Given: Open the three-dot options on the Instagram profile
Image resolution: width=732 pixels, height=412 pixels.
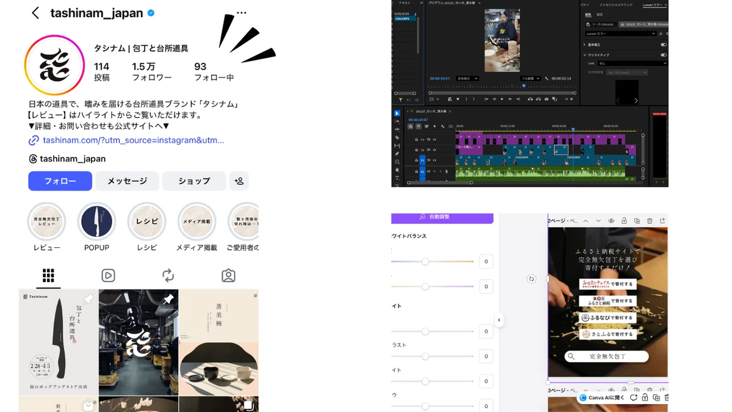Looking at the screenshot, I should pyautogui.click(x=242, y=13).
